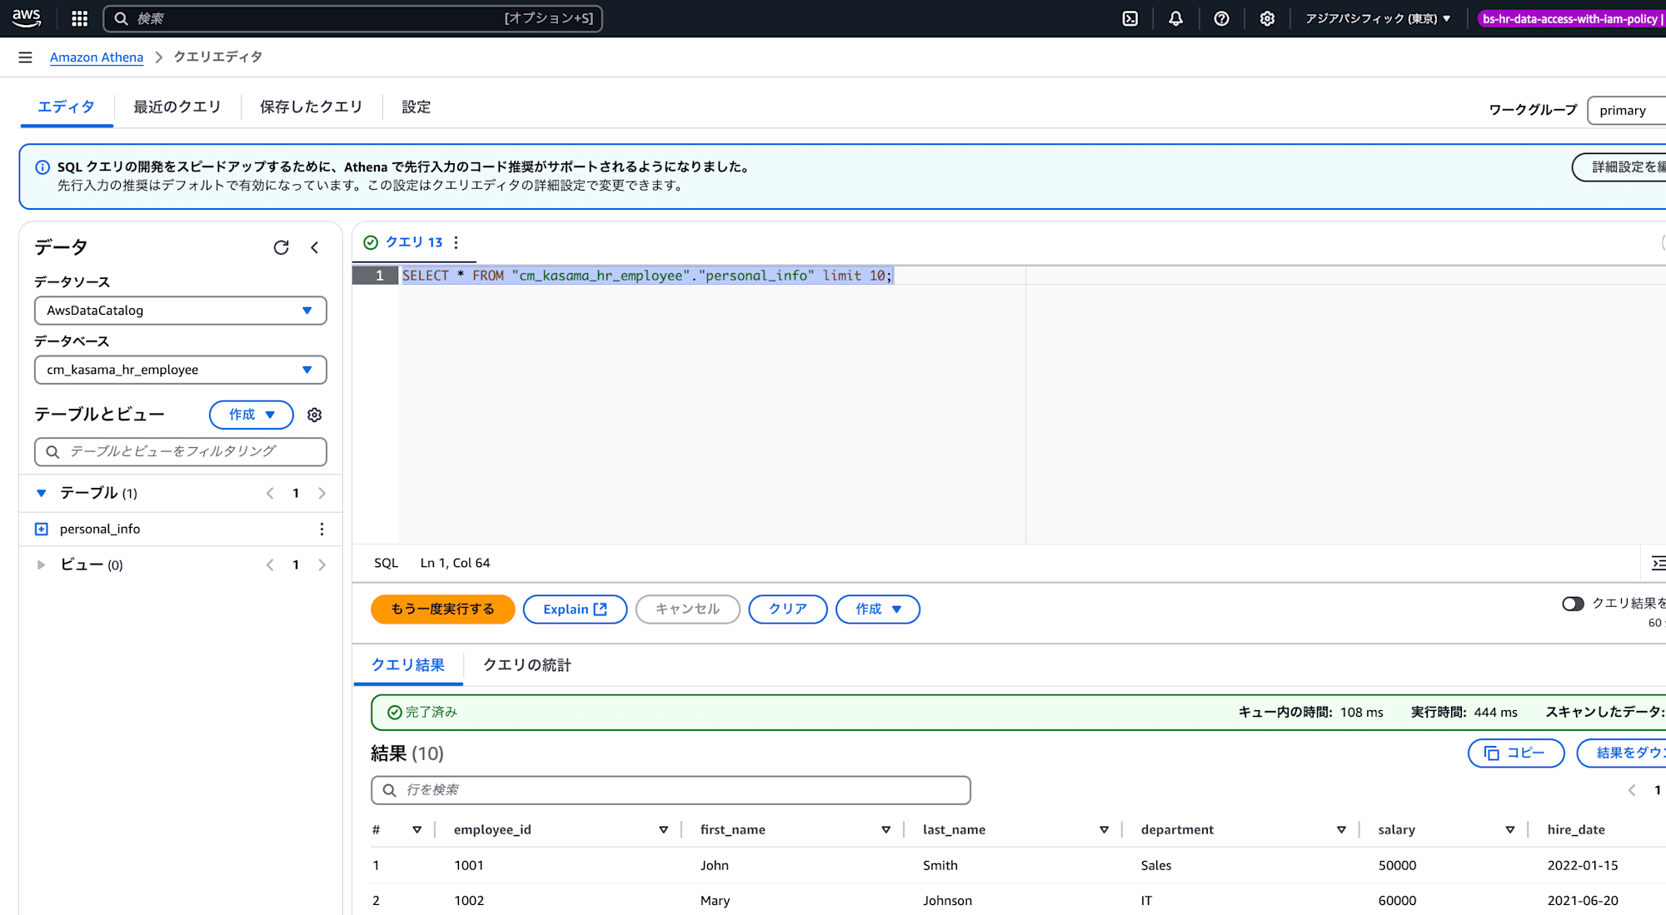The height and width of the screenshot is (915, 1666).
Task: Open personal_info table actions menu
Action: [322, 530]
